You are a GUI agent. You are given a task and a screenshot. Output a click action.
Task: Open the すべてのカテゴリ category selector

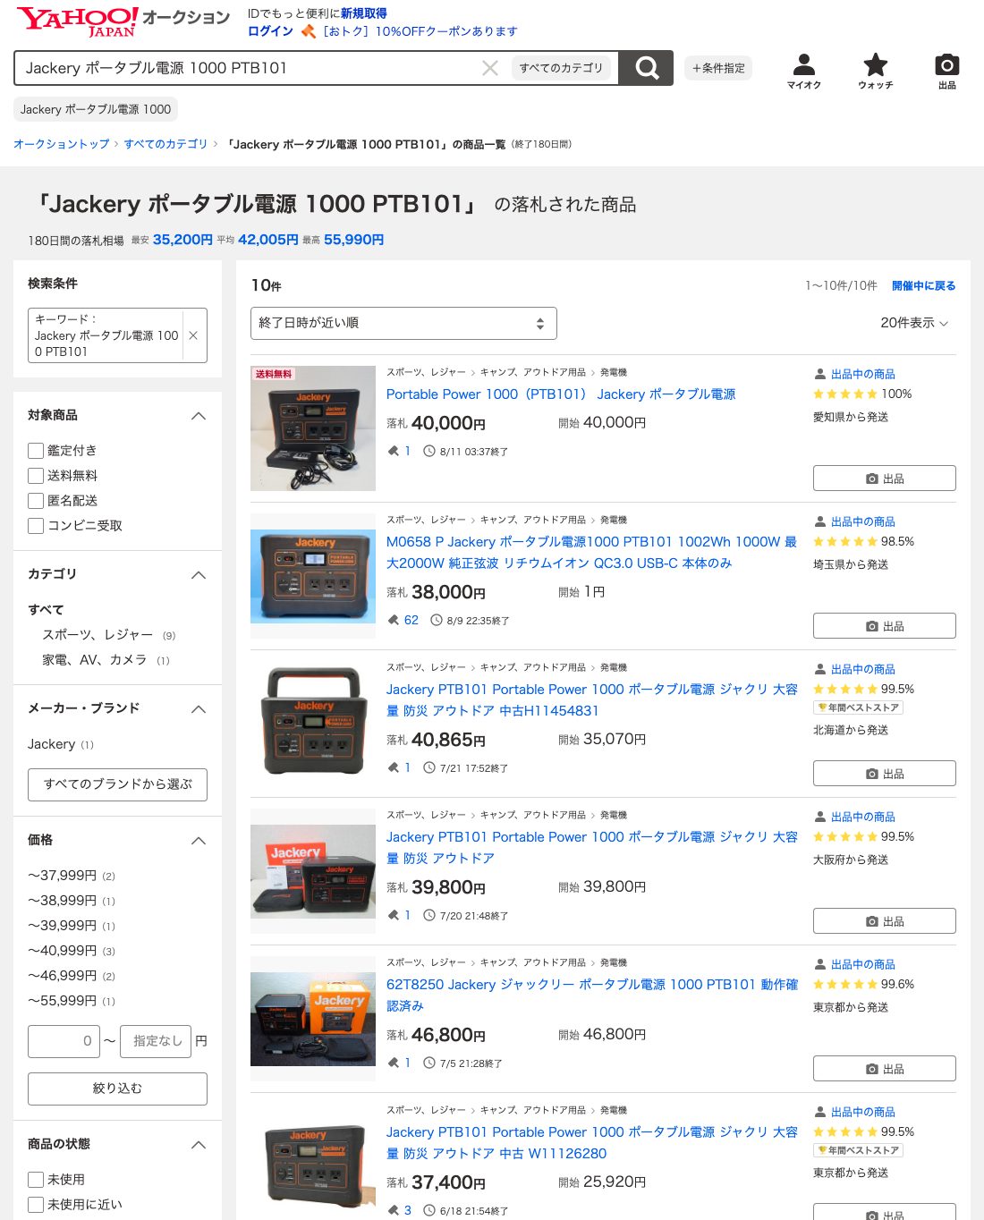[x=562, y=68]
